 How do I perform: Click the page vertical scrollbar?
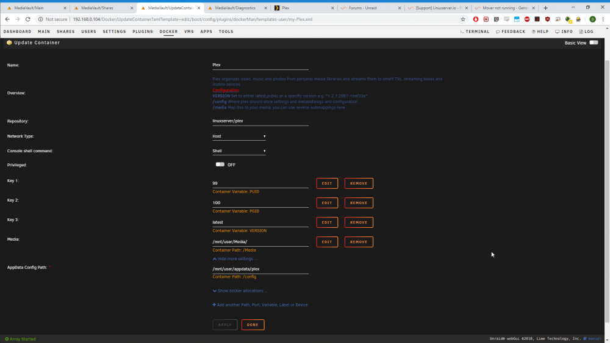pos(608,190)
